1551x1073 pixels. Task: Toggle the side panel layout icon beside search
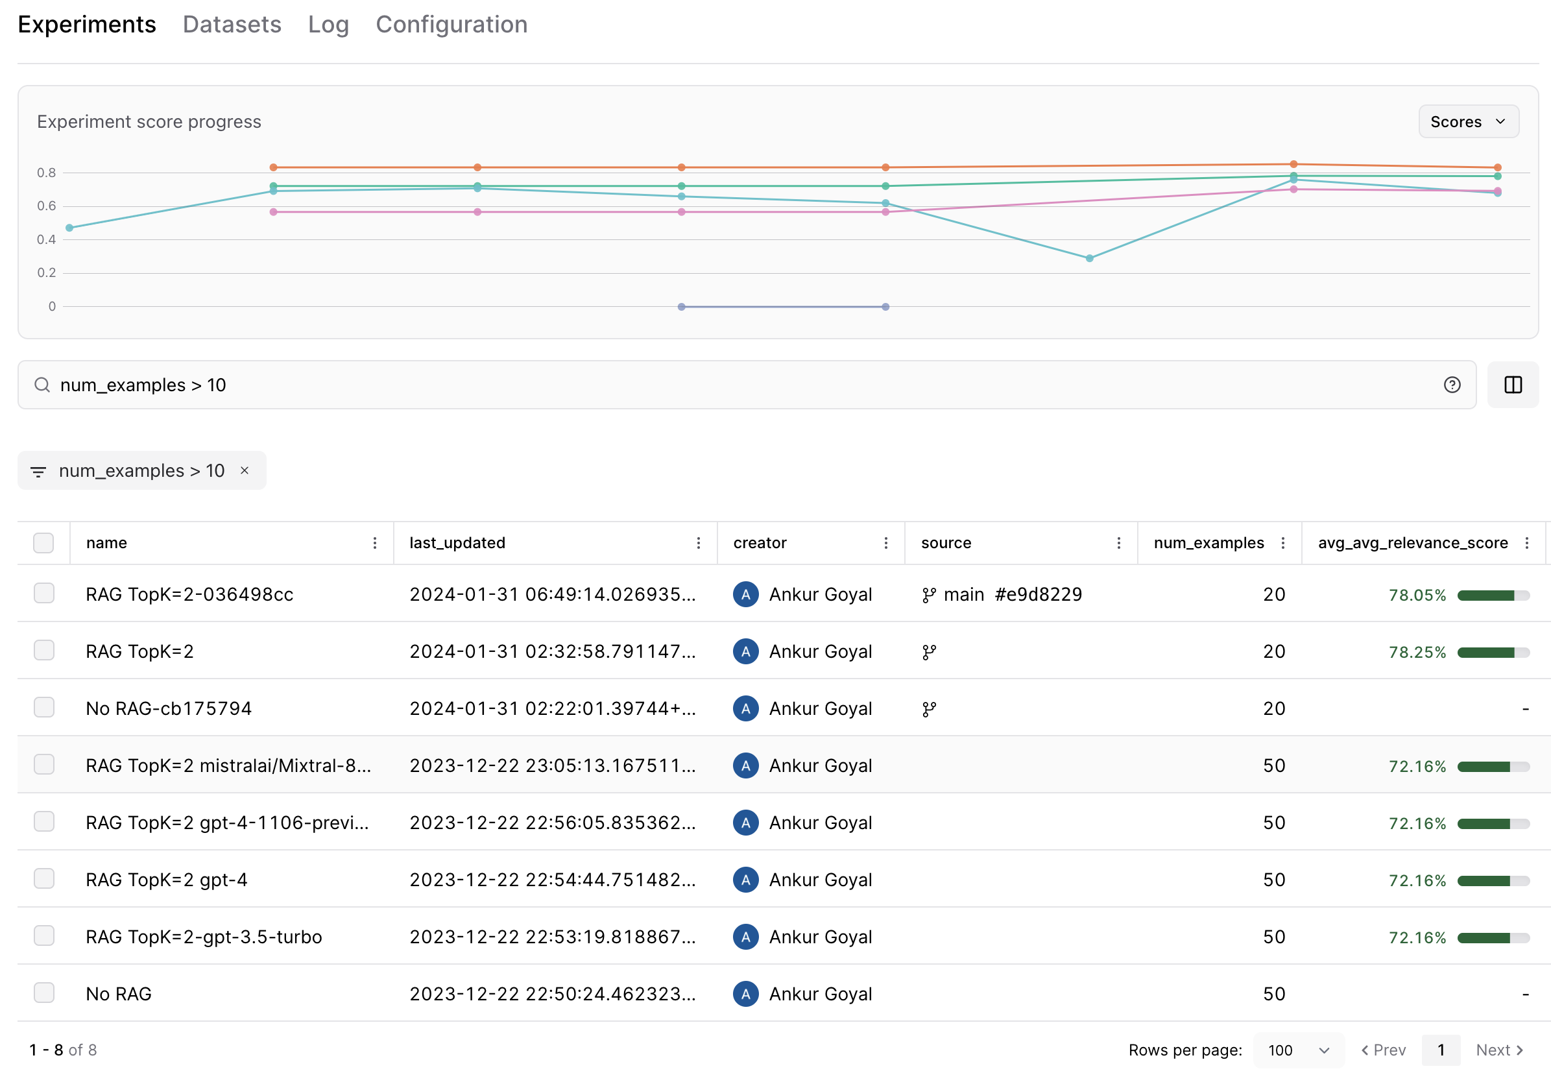coord(1513,385)
